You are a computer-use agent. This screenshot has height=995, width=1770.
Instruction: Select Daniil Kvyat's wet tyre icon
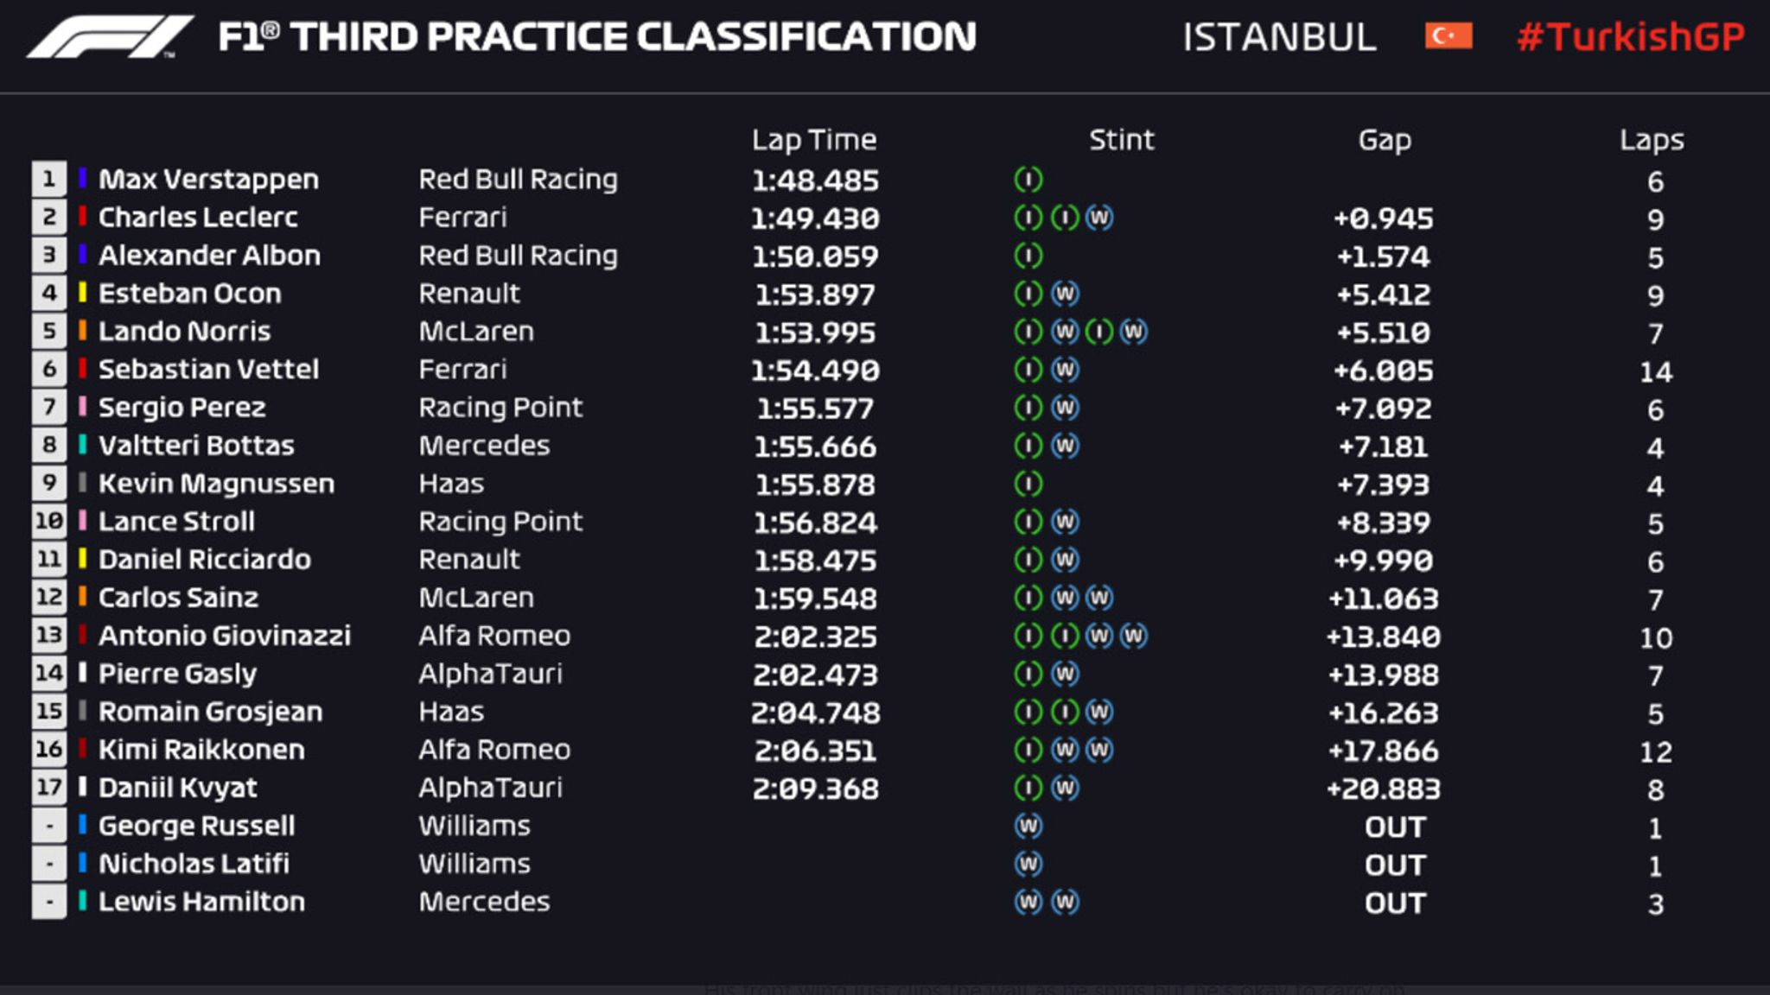point(1065,788)
